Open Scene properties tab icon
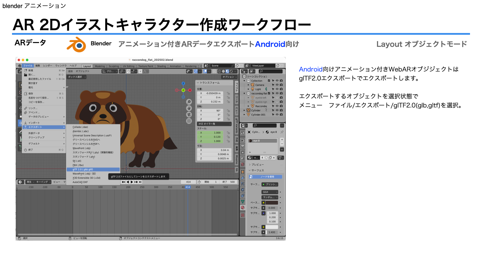This screenshot has width=480, height=270. pyautogui.click(x=242, y=158)
